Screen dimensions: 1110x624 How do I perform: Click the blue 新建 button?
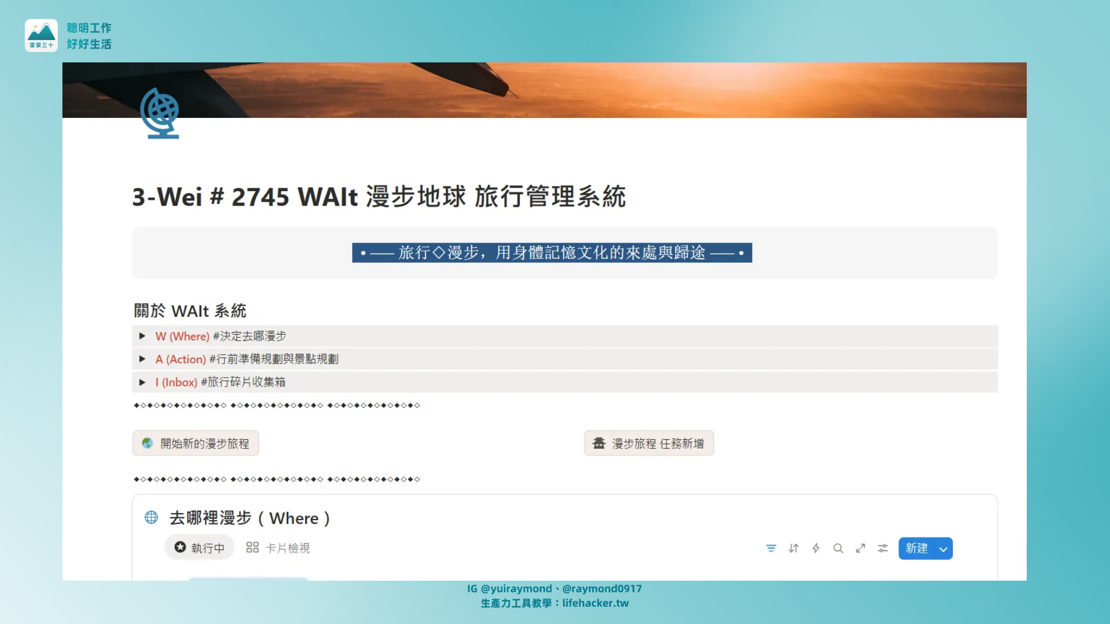(916, 548)
